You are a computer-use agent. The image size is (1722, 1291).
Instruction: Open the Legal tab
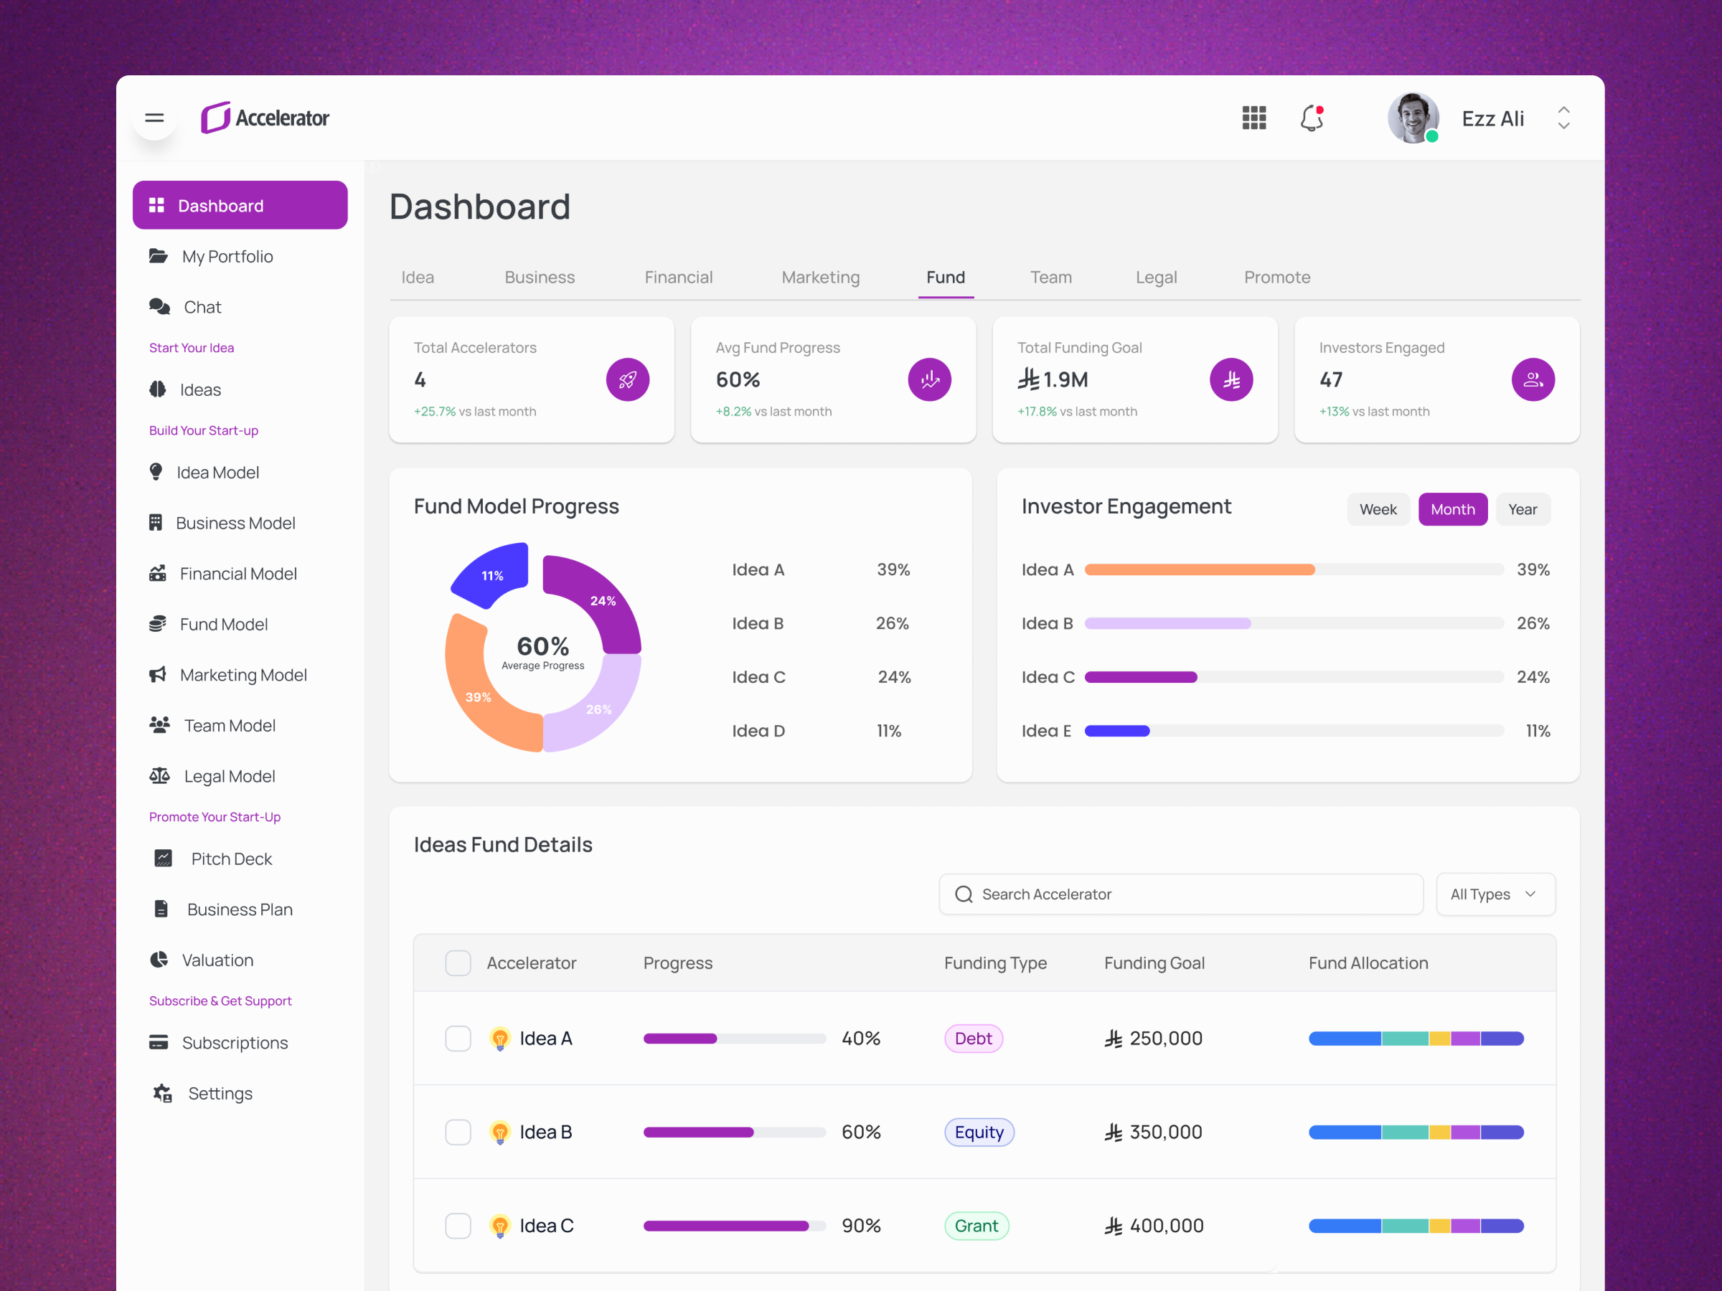pyautogui.click(x=1156, y=277)
